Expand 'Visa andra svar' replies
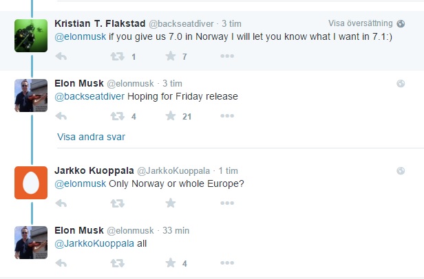Viewport: 424px width, 279px height. click(91, 137)
